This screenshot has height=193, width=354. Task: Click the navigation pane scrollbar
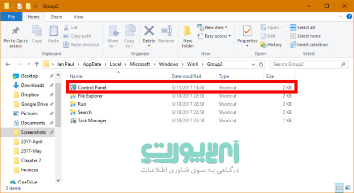(58, 105)
